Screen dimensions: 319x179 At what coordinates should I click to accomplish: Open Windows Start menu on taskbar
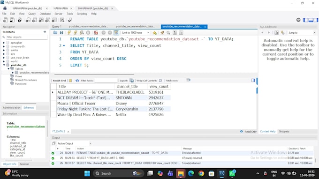[x=87, y=173]
